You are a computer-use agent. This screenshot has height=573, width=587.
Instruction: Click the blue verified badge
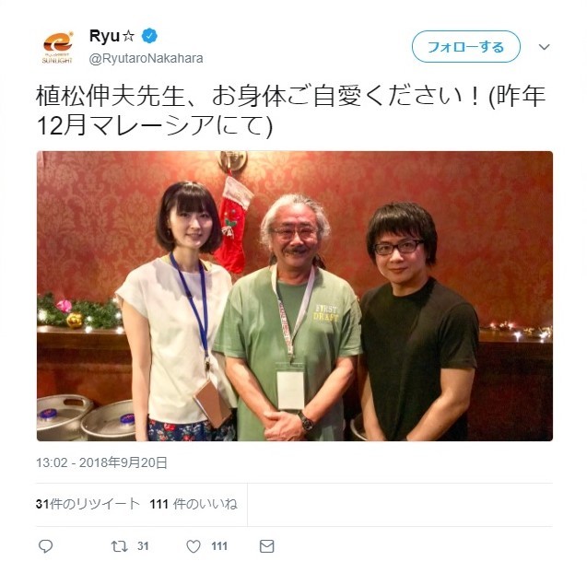click(149, 36)
